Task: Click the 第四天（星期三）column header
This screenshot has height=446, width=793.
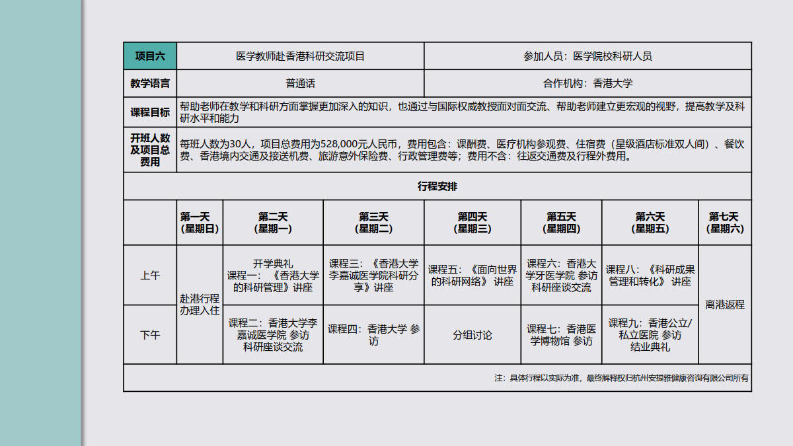Action: tap(472, 223)
